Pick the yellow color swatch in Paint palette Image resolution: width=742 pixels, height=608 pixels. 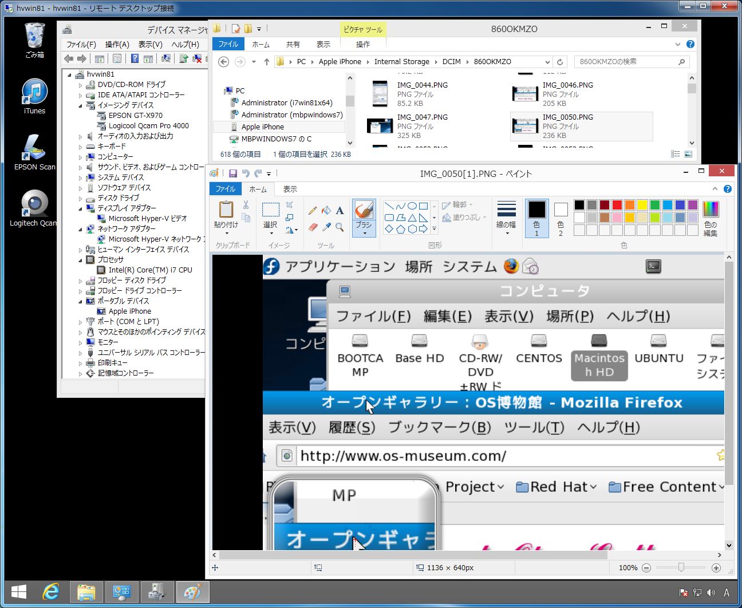642,205
